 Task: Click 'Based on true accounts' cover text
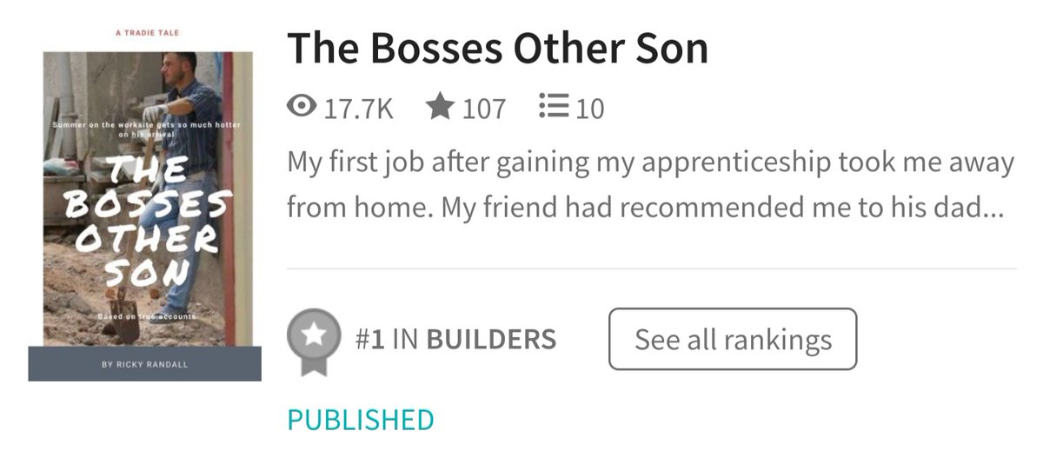(x=147, y=317)
